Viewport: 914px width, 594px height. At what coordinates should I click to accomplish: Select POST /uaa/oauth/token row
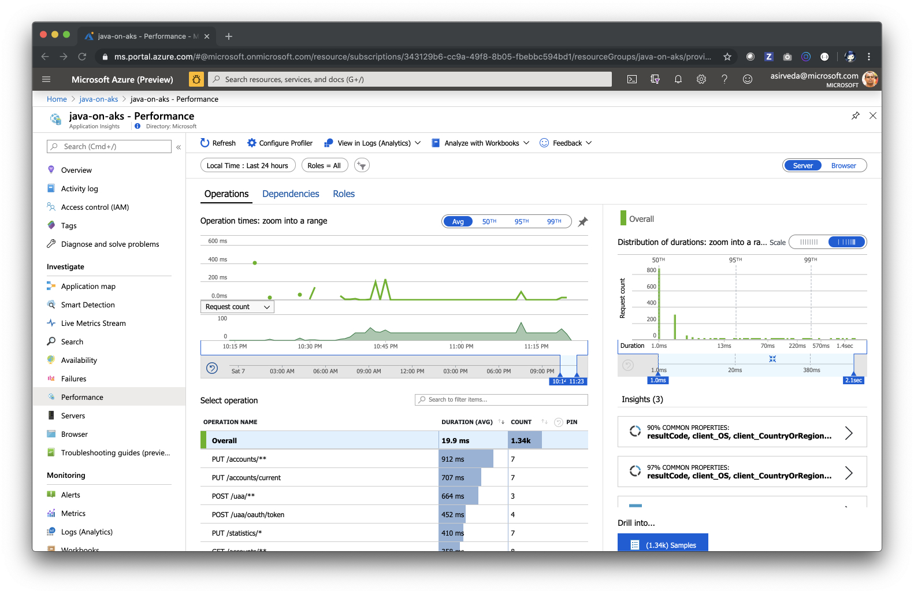[x=394, y=514]
